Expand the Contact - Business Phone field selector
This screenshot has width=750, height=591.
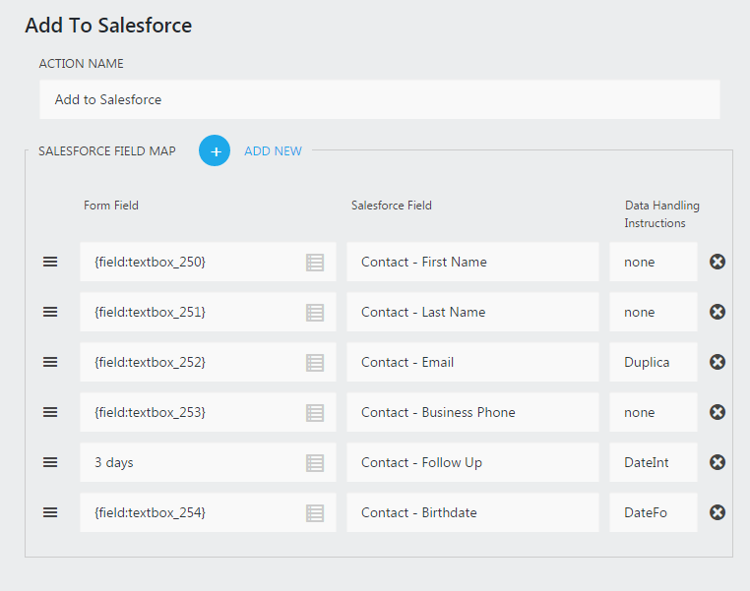tap(472, 413)
